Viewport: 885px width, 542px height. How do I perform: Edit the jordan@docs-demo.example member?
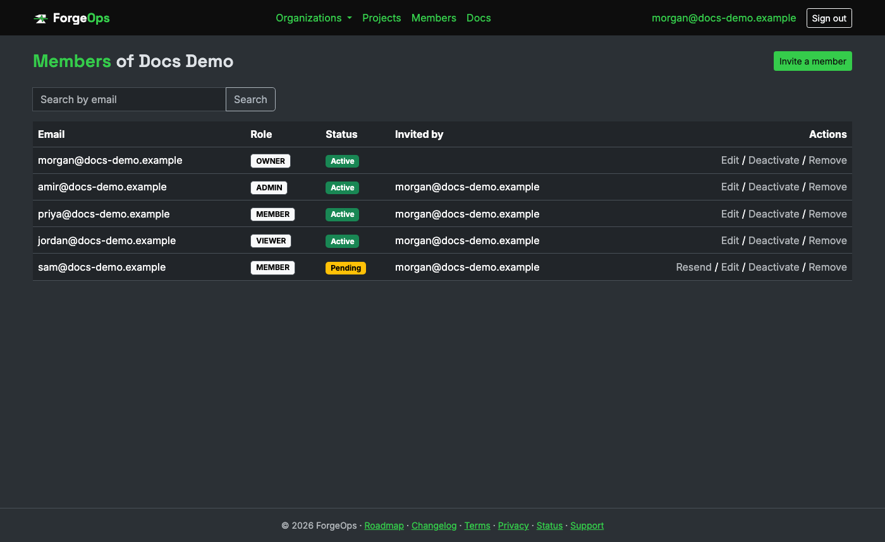point(730,240)
